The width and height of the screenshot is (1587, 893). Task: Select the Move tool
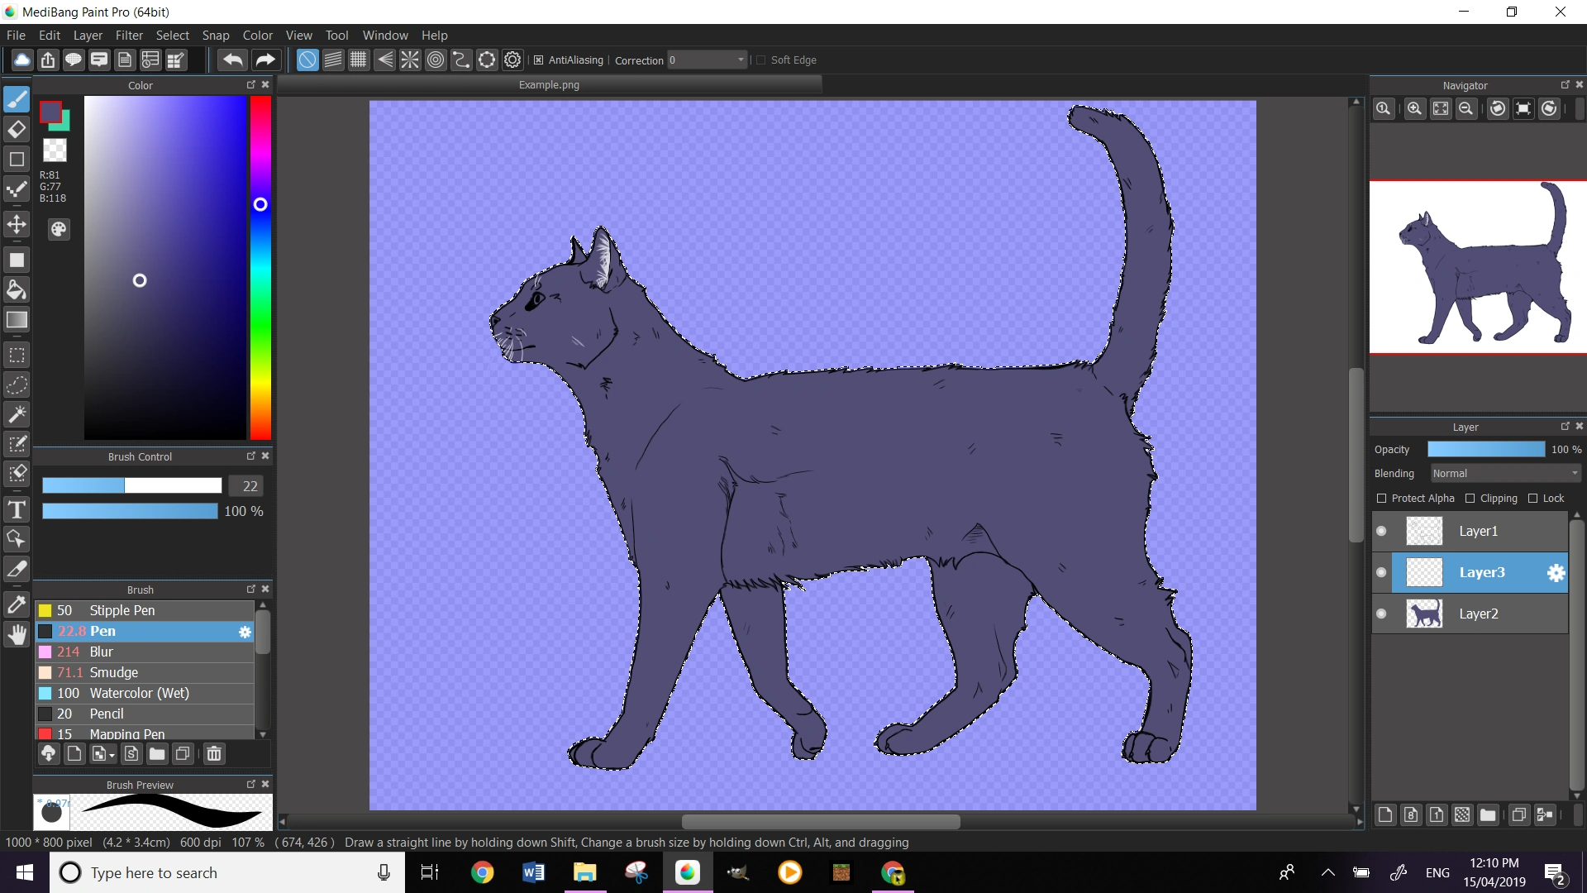pyautogui.click(x=17, y=224)
